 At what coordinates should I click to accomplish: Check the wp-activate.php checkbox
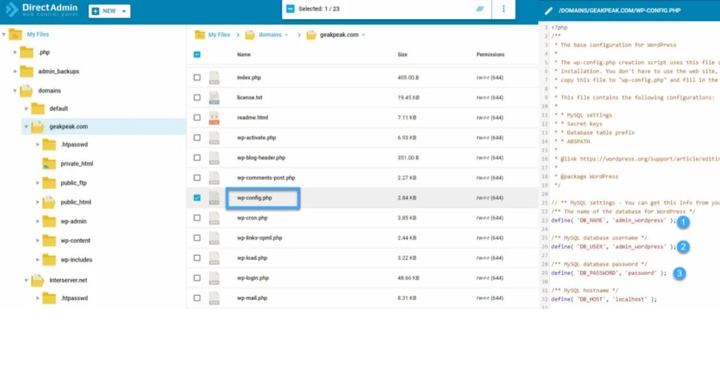[x=197, y=138]
